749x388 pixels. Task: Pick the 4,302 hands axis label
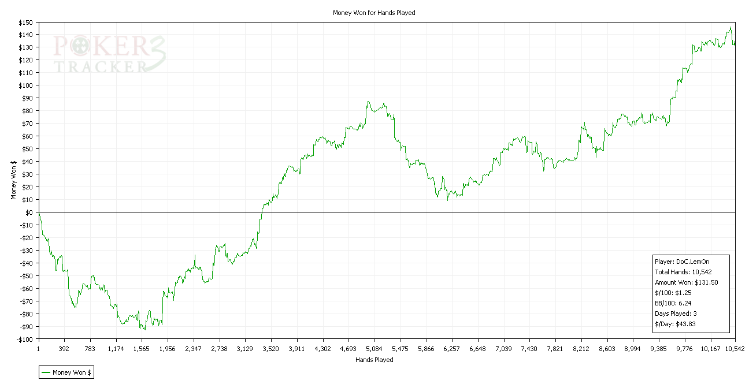click(322, 349)
